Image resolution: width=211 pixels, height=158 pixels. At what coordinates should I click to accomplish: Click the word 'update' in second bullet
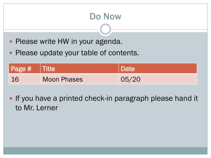[x=51, y=53]
